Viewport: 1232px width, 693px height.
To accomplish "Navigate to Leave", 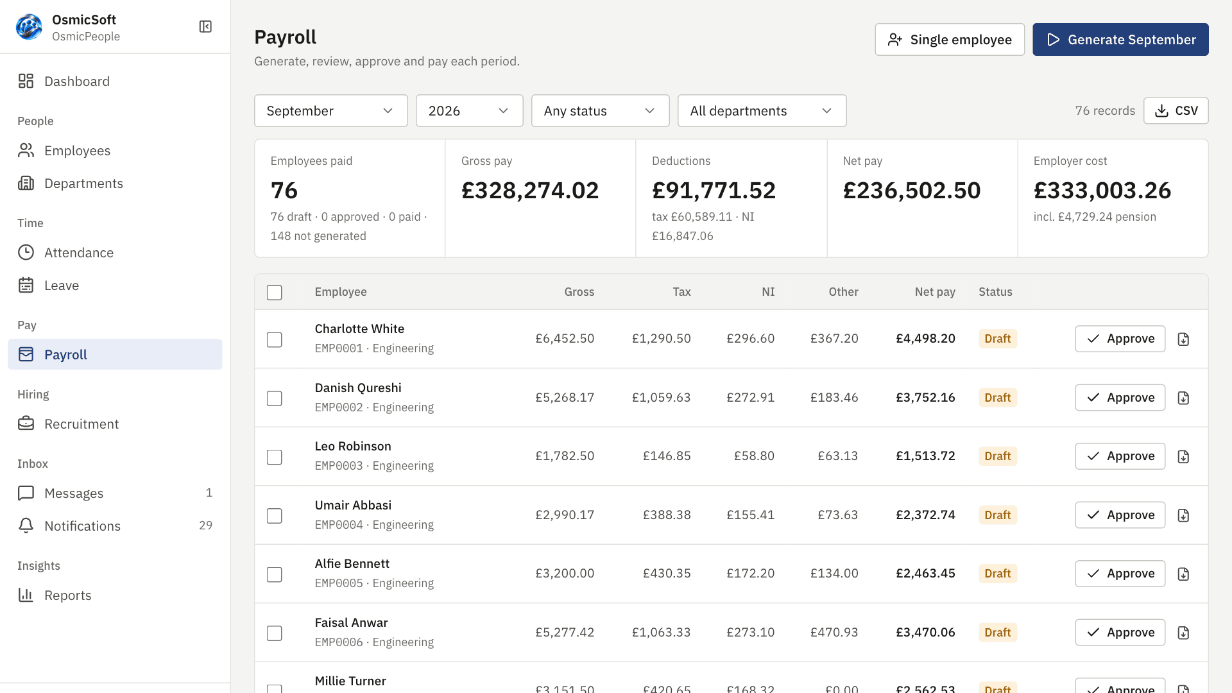I will coord(115,286).
